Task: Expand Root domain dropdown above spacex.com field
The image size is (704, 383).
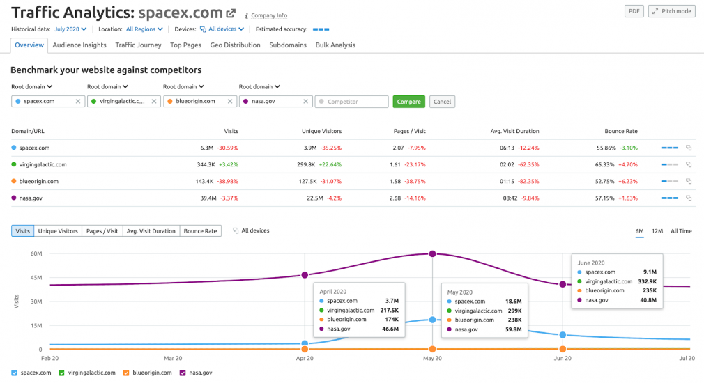Action: pos(32,86)
